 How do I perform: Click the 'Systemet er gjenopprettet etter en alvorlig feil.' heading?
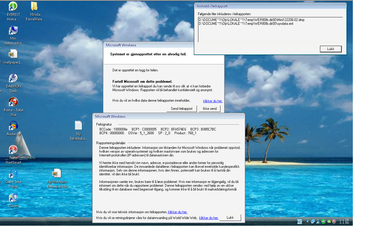(x=148, y=54)
